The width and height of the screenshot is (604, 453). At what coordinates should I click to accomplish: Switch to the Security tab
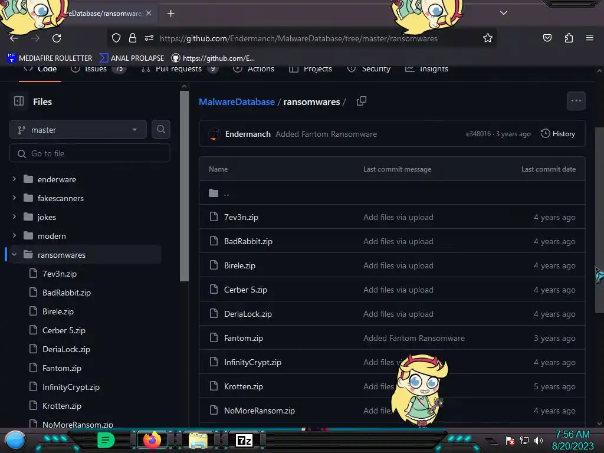click(369, 69)
